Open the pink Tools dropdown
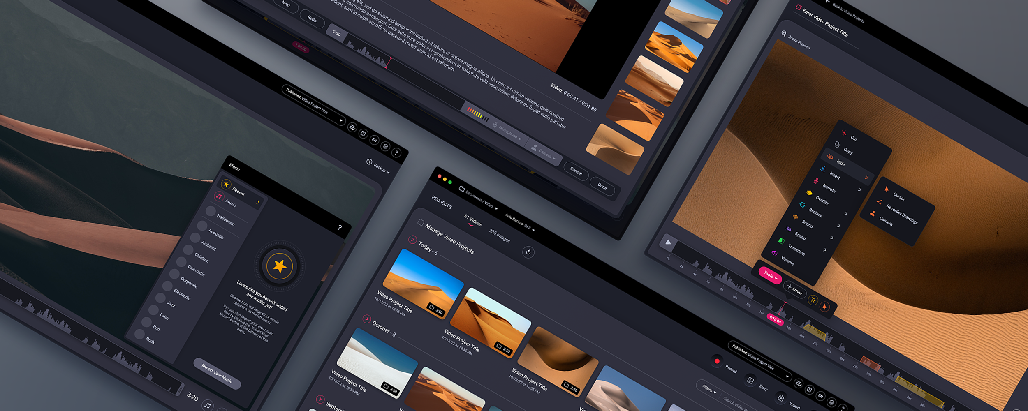This screenshot has width=1028, height=411. pyautogui.click(x=770, y=275)
